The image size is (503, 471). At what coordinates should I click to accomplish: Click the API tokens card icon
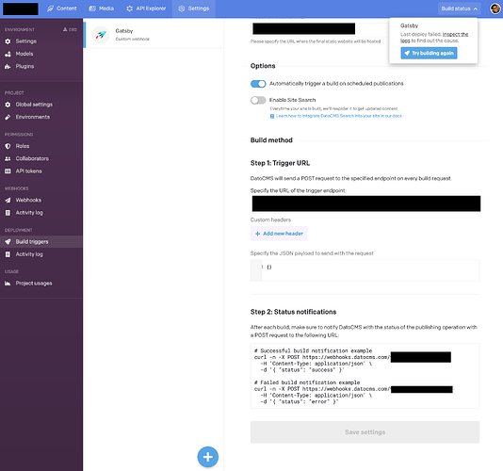[8, 171]
